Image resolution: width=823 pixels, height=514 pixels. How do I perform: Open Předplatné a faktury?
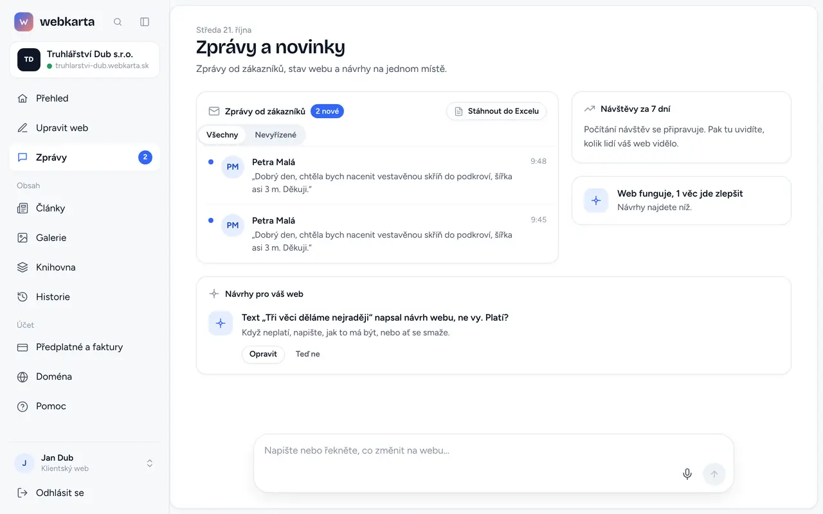84,347
